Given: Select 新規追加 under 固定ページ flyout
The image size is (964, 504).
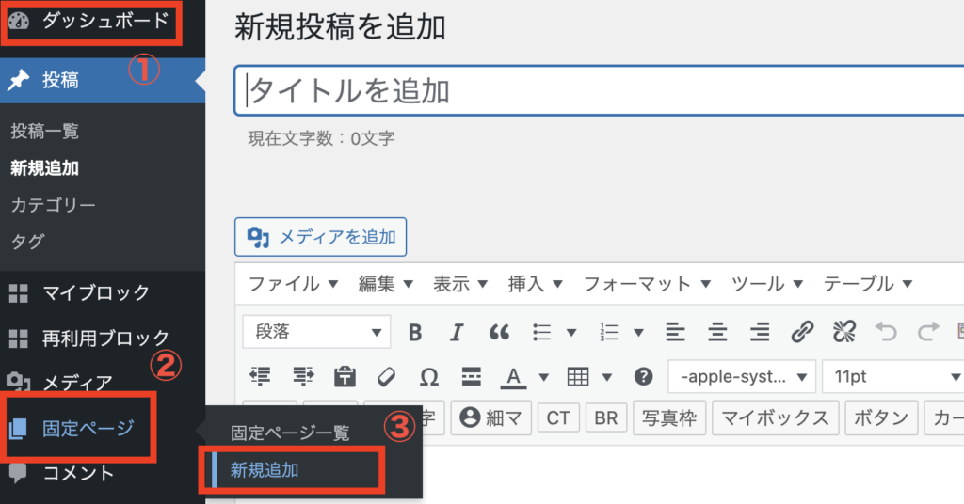Looking at the screenshot, I should pos(265,470).
